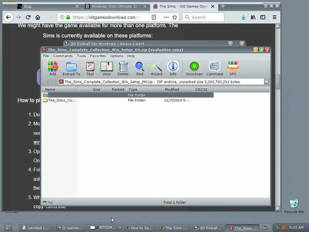Open Firefox library icon
The image size is (309, 232).
tap(253, 17)
